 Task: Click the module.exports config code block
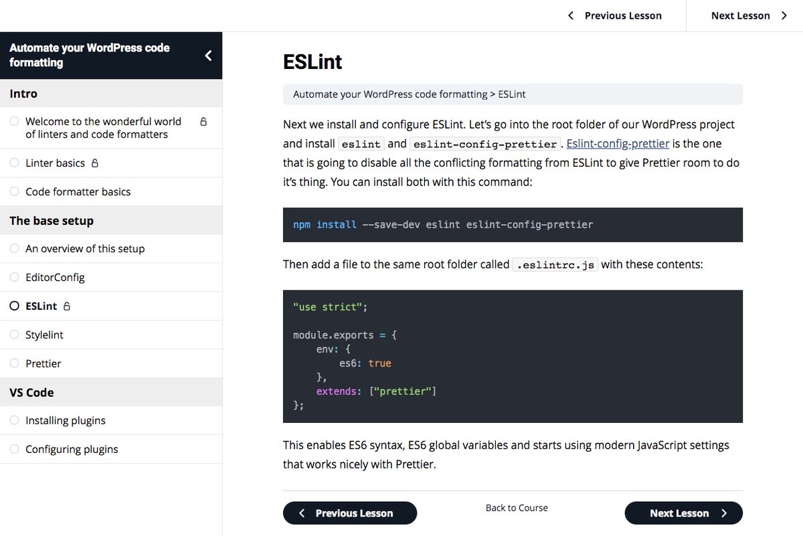tap(513, 356)
